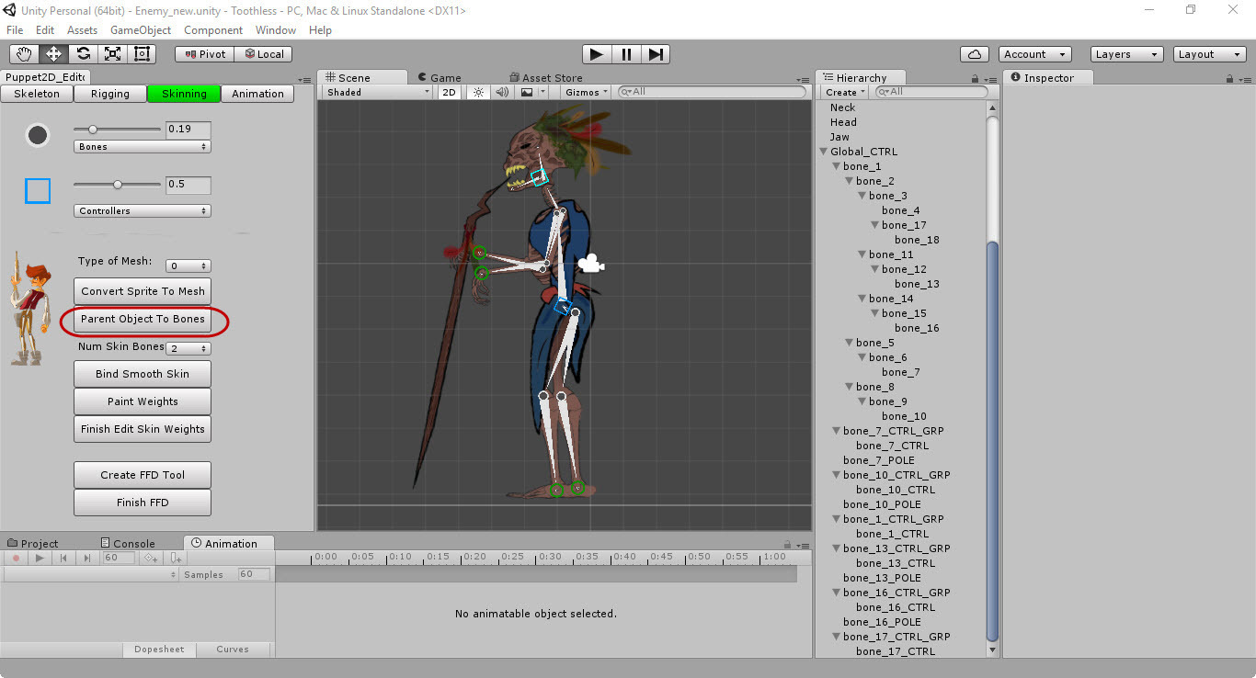
Task: Select the Rect transform tool
Action: coord(142,54)
